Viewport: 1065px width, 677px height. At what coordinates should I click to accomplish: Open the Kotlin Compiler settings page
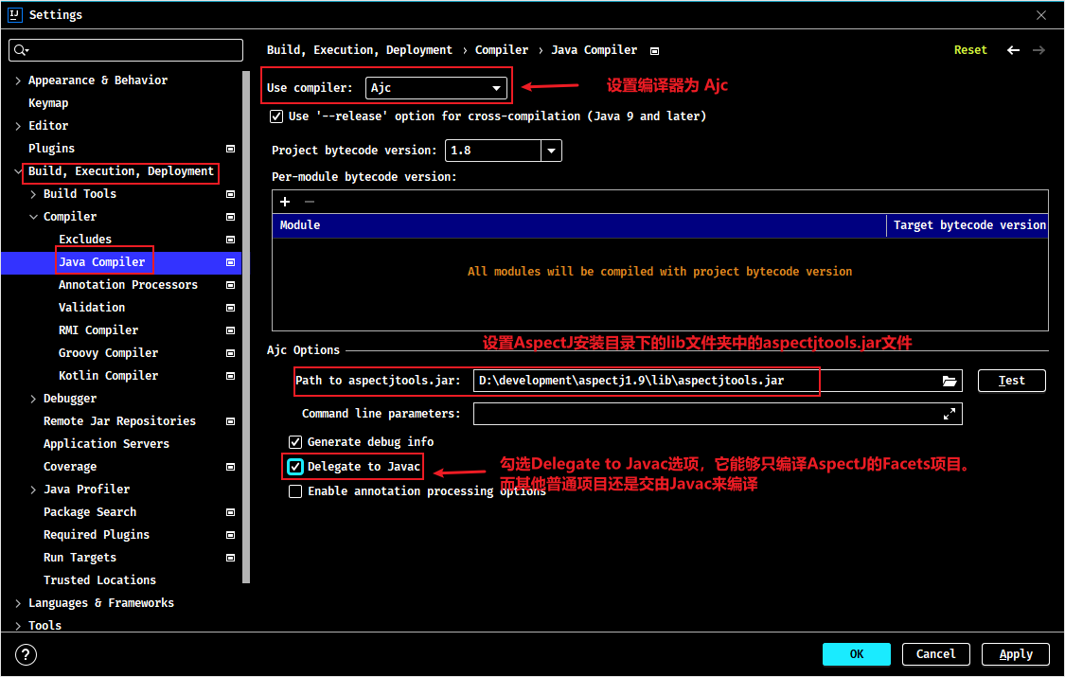tap(108, 376)
